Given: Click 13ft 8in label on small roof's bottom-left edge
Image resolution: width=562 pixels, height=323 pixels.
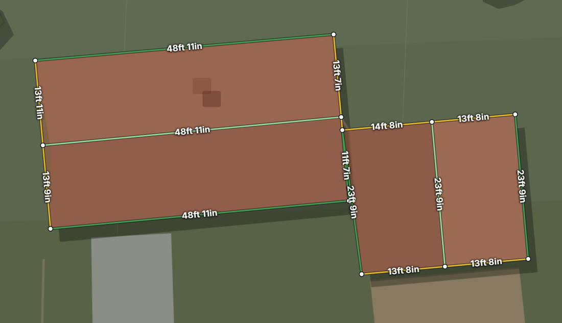Looking at the screenshot, I should [x=404, y=270].
